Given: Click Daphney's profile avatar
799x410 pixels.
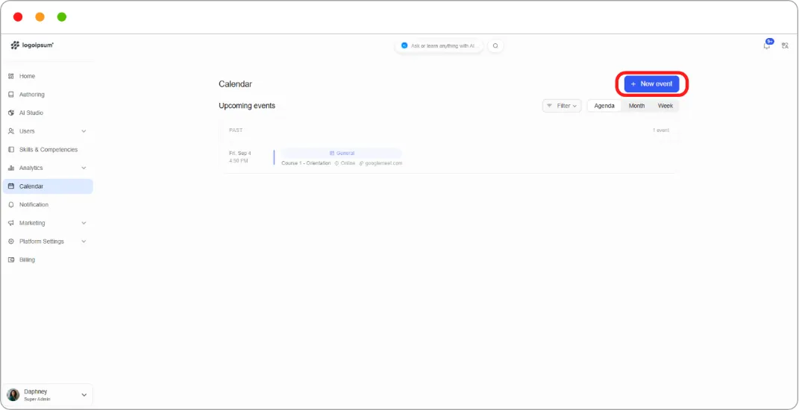Looking at the screenshot, I should [13, 395].
